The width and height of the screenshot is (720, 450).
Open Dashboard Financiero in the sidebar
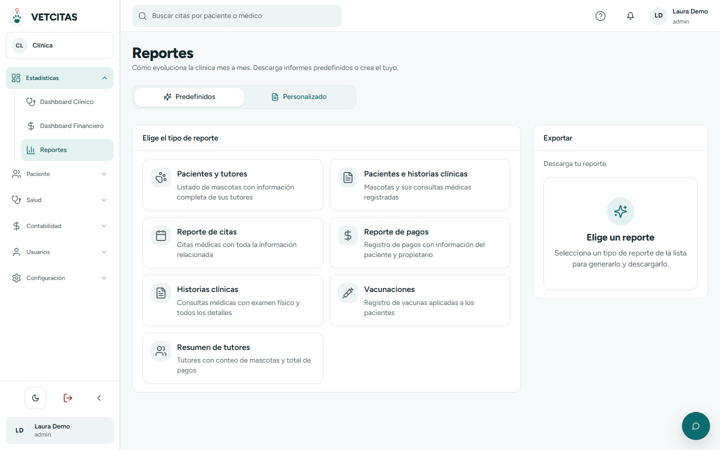tap(67, 126)
